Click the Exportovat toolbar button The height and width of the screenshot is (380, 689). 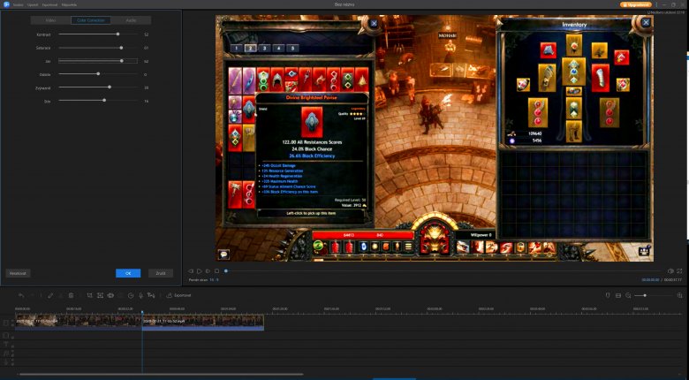[x=178, y=295]
